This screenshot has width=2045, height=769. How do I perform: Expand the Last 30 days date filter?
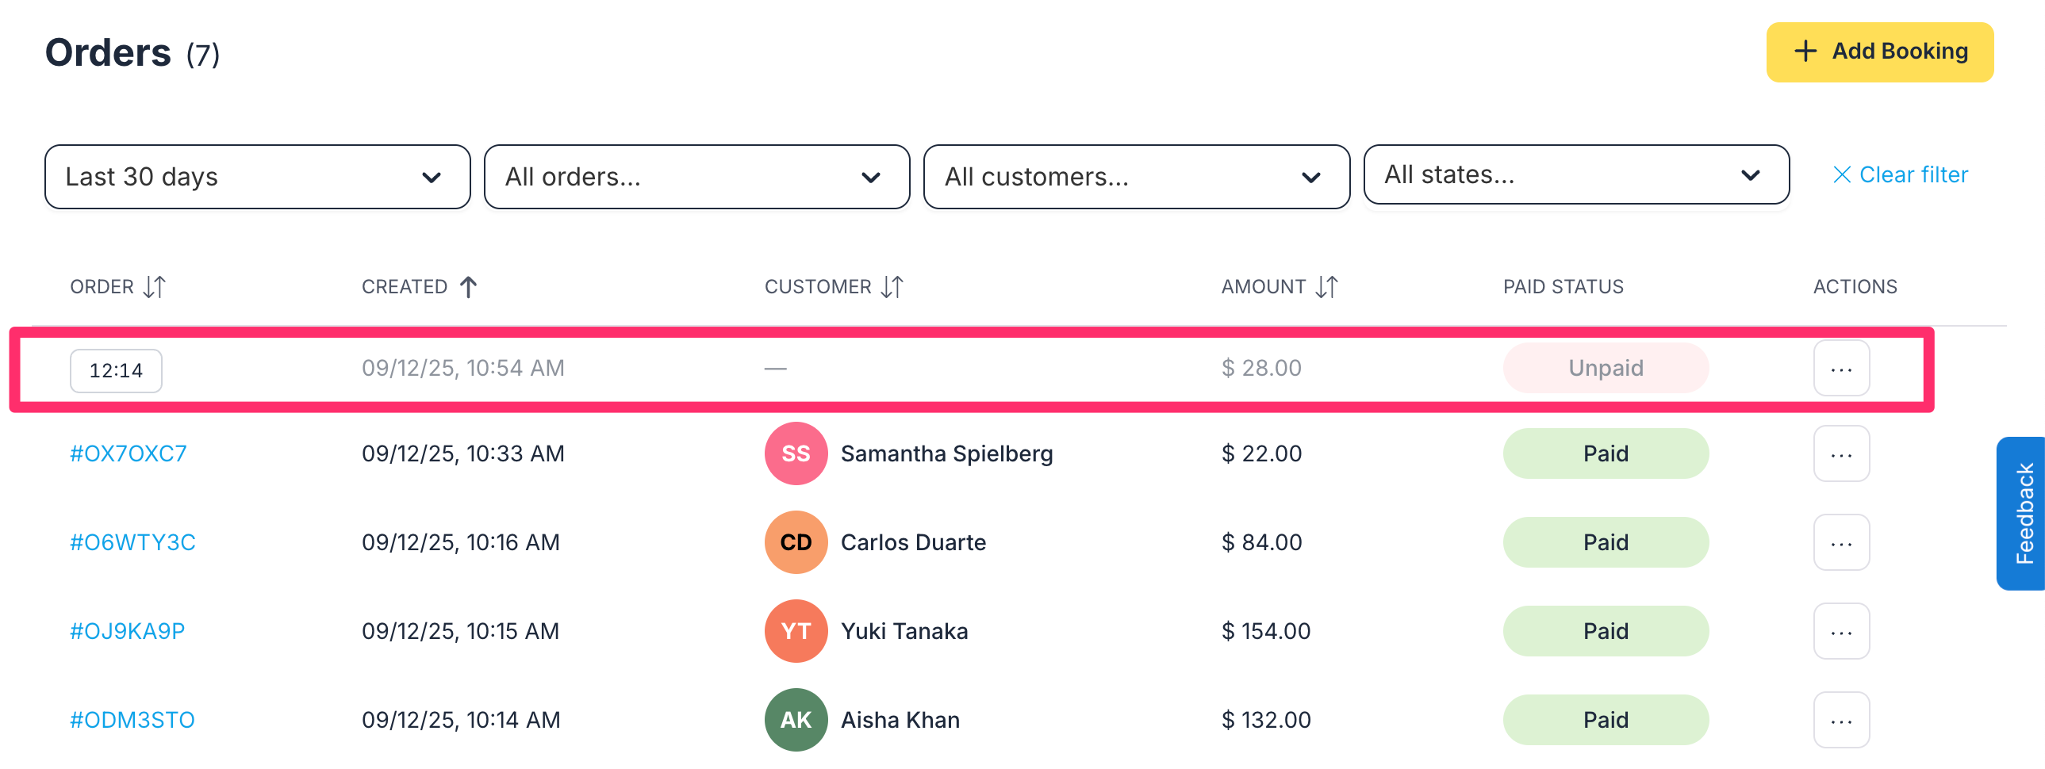[257, 177]
